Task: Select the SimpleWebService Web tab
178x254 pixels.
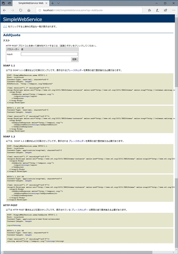Action: [31, 3]
